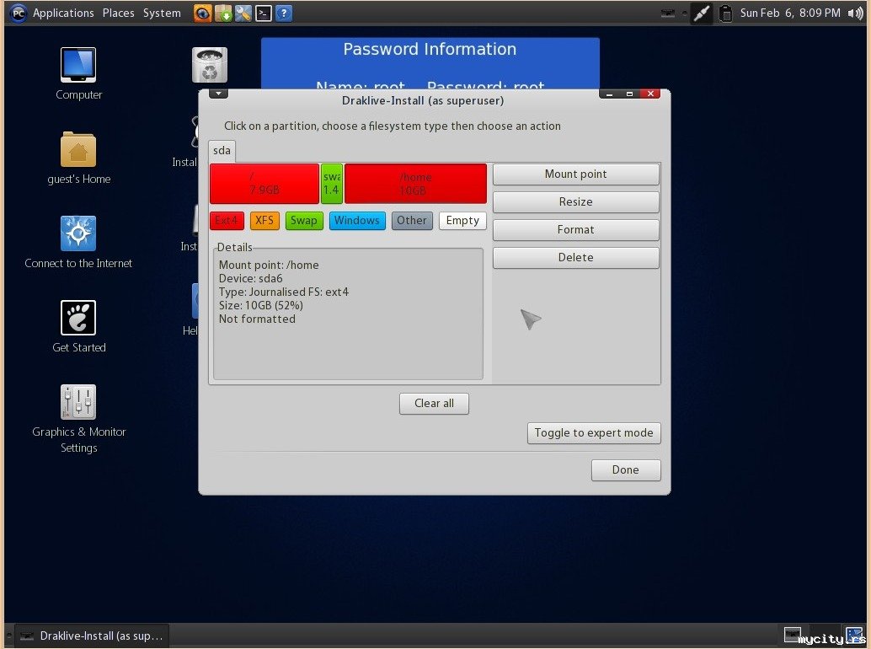Image resolution: width=871 pixels, height=649 pixels.
Task: Click 'Not formatted' detail text
Action: [x=257, y=319]
